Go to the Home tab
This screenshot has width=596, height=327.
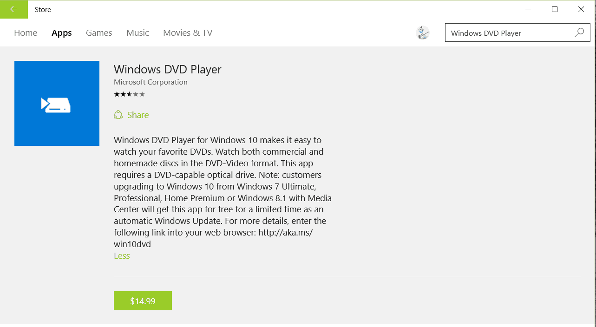pos(26,33)
